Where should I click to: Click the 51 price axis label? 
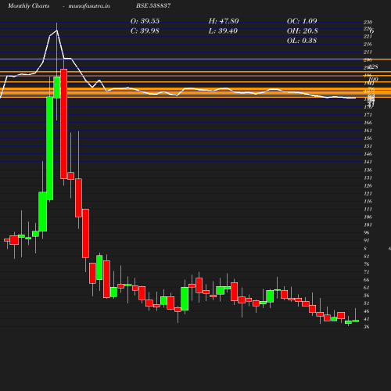367,303
